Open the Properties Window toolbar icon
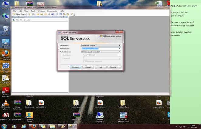Image resolution: width=201 pixels, height=129 pixels. click(71, 14)
